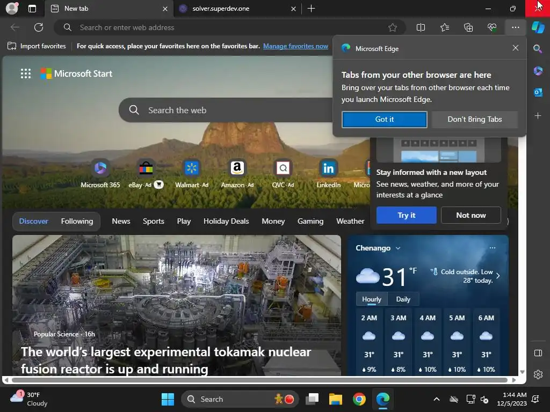
Task: Click Don't Bring Tabs button
Action: (475, 120)
